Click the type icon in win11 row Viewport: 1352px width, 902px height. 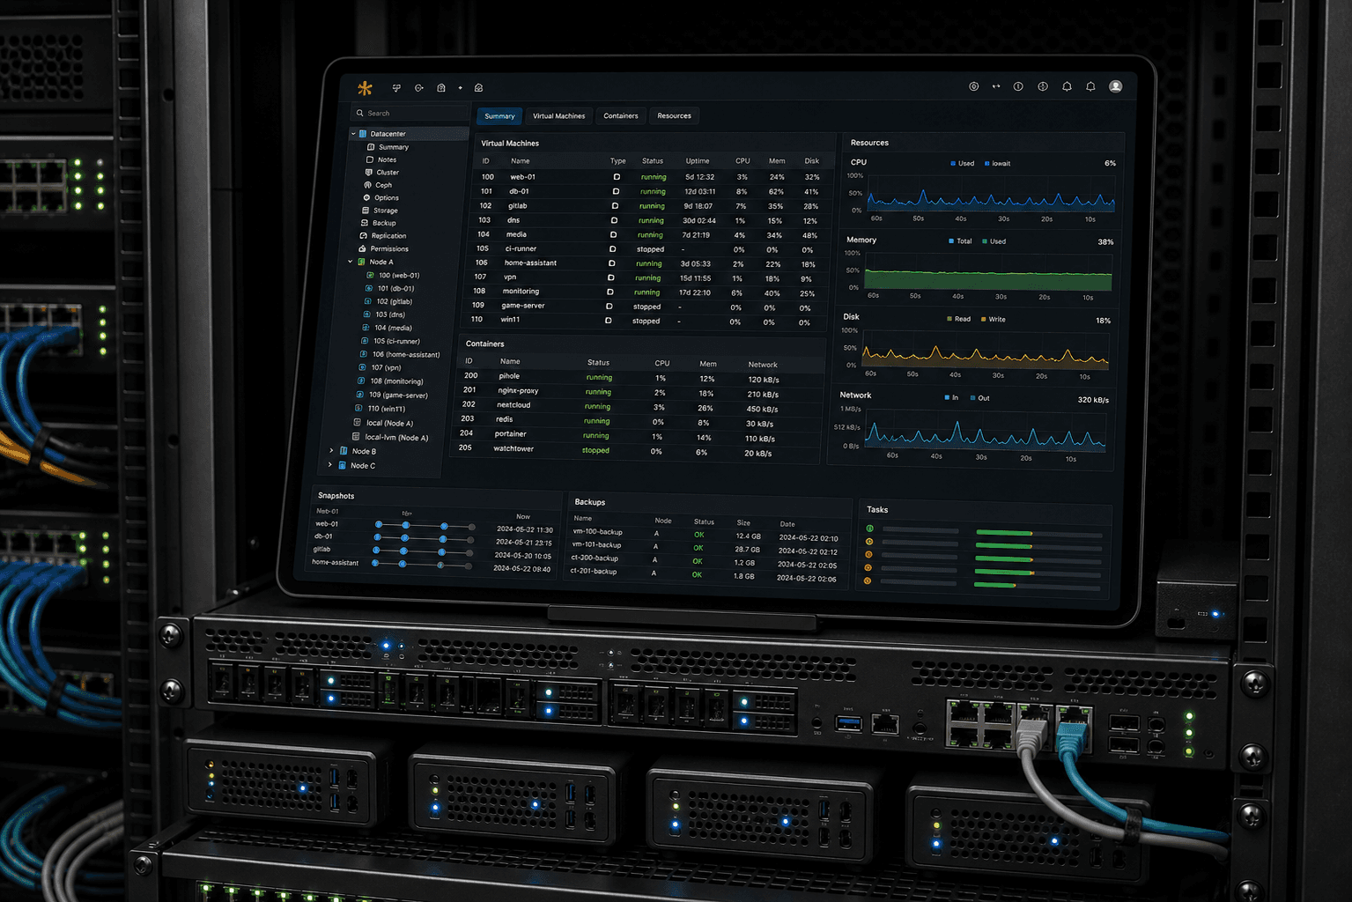tap(608, 321)
